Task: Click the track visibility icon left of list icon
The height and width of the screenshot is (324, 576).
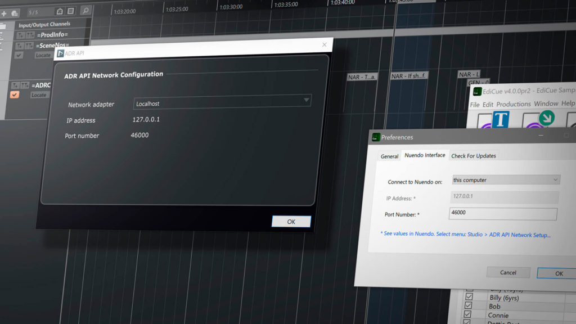Action: 59,11
